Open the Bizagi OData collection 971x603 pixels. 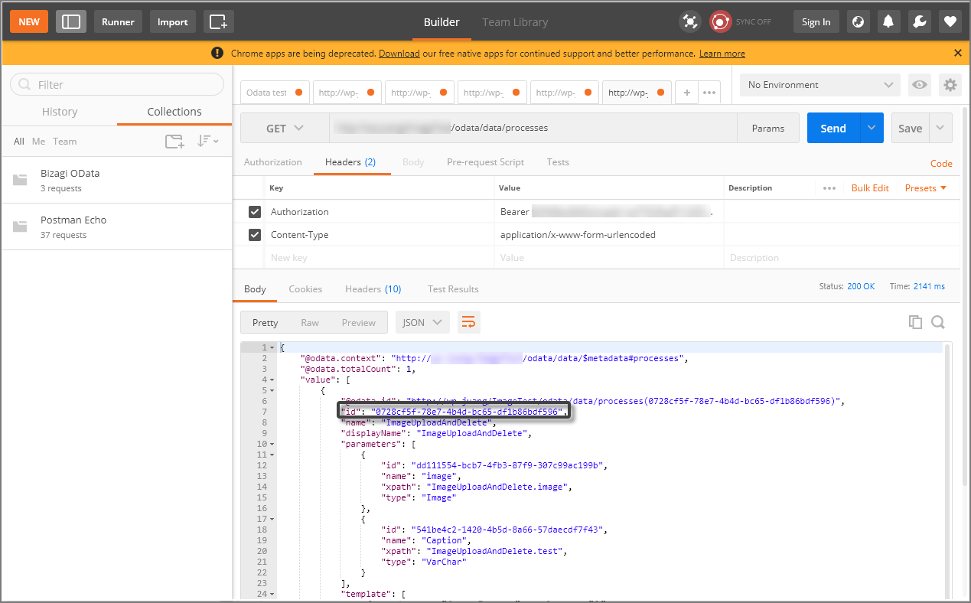pos(117,180)
